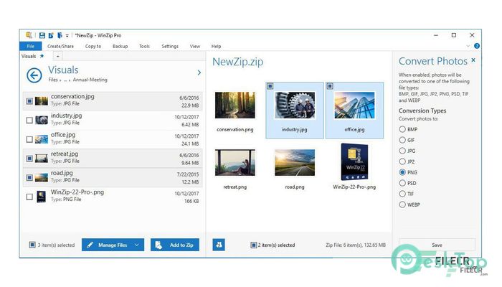This screenshot has width=502, height=287.
Task: Click the blue help question mark icon
Action: point(477,46)
